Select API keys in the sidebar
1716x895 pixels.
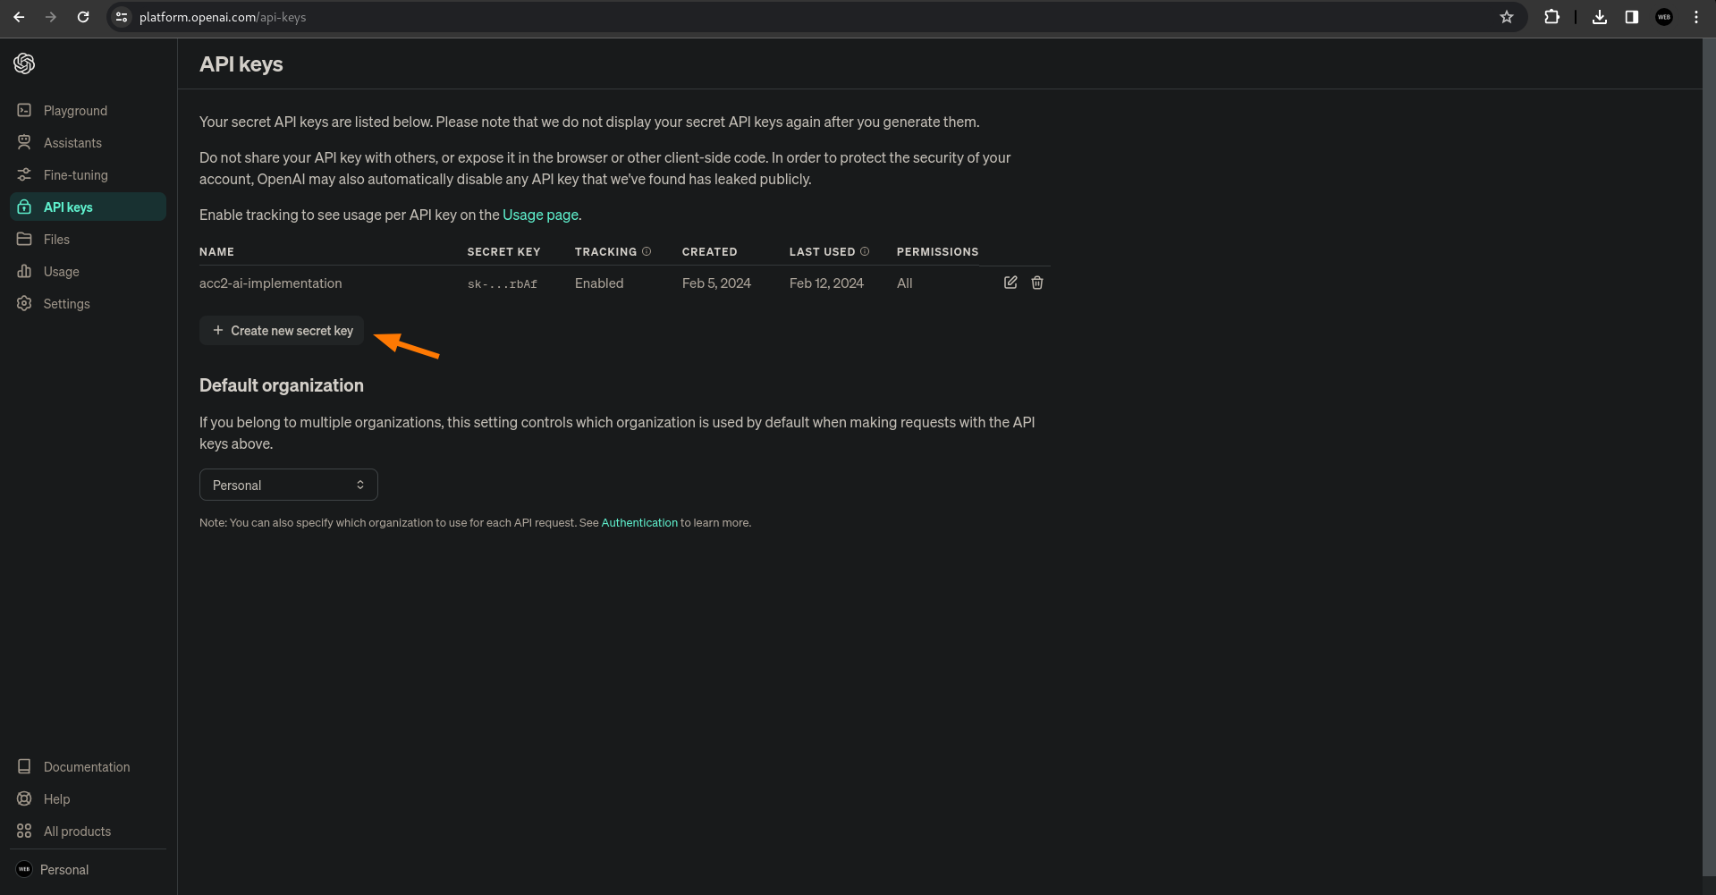[88, 207]
